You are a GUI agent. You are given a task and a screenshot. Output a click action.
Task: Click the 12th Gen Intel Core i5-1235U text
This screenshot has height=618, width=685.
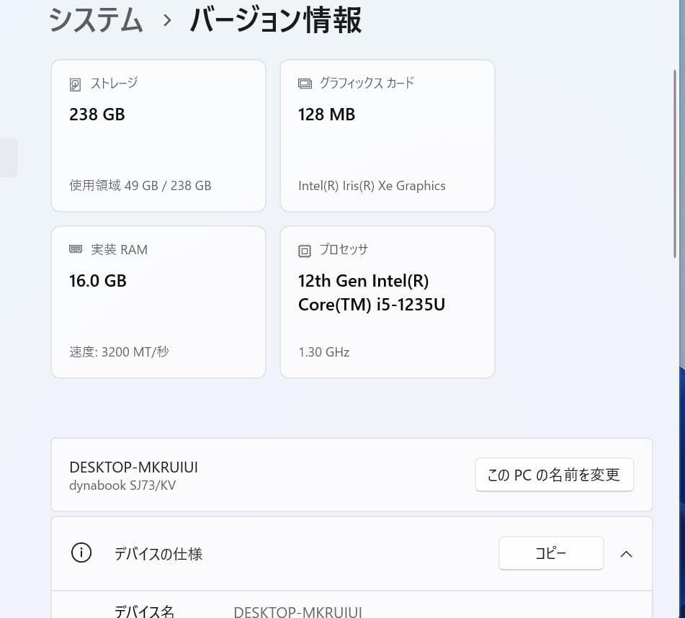[x=371, y=292]
